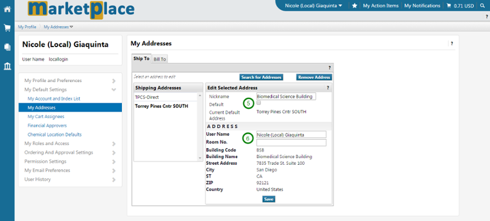Switch to the Ship To tab
The height and width of the screenshot is (221, 490).
pyautogui.click(x=141, y=59)
